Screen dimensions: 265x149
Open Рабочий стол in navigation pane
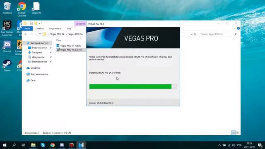point(40,48)
